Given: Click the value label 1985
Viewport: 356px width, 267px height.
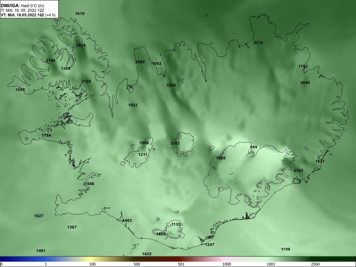Looking at the screenshot, I should [x=221, y=158].
